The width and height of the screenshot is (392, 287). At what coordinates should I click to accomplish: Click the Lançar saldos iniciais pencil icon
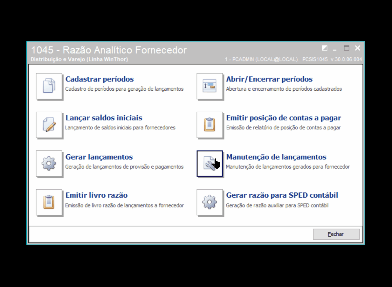(x=49, y=125)
